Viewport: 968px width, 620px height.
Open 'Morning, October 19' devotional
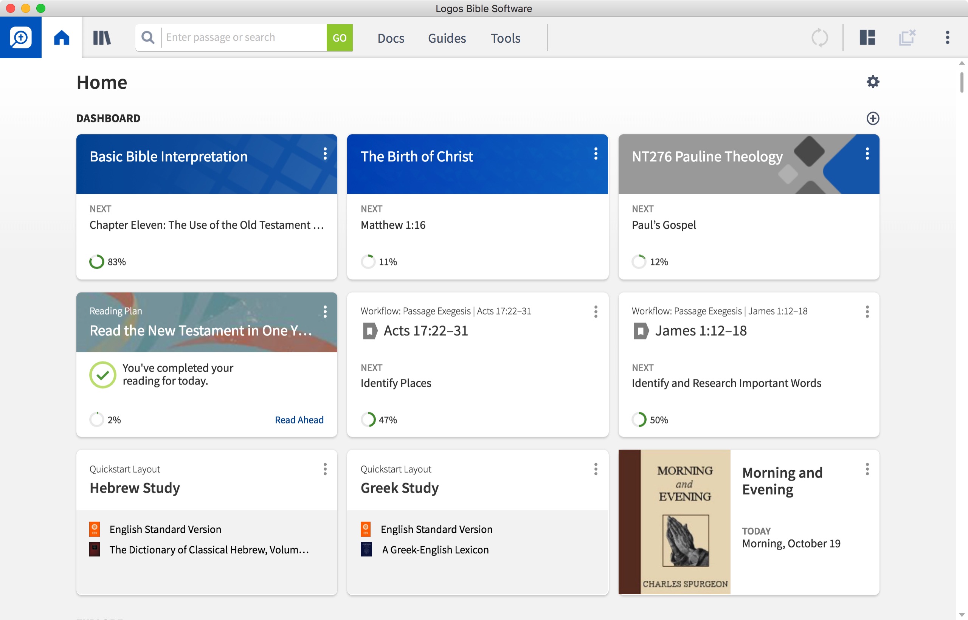(791, 544)
